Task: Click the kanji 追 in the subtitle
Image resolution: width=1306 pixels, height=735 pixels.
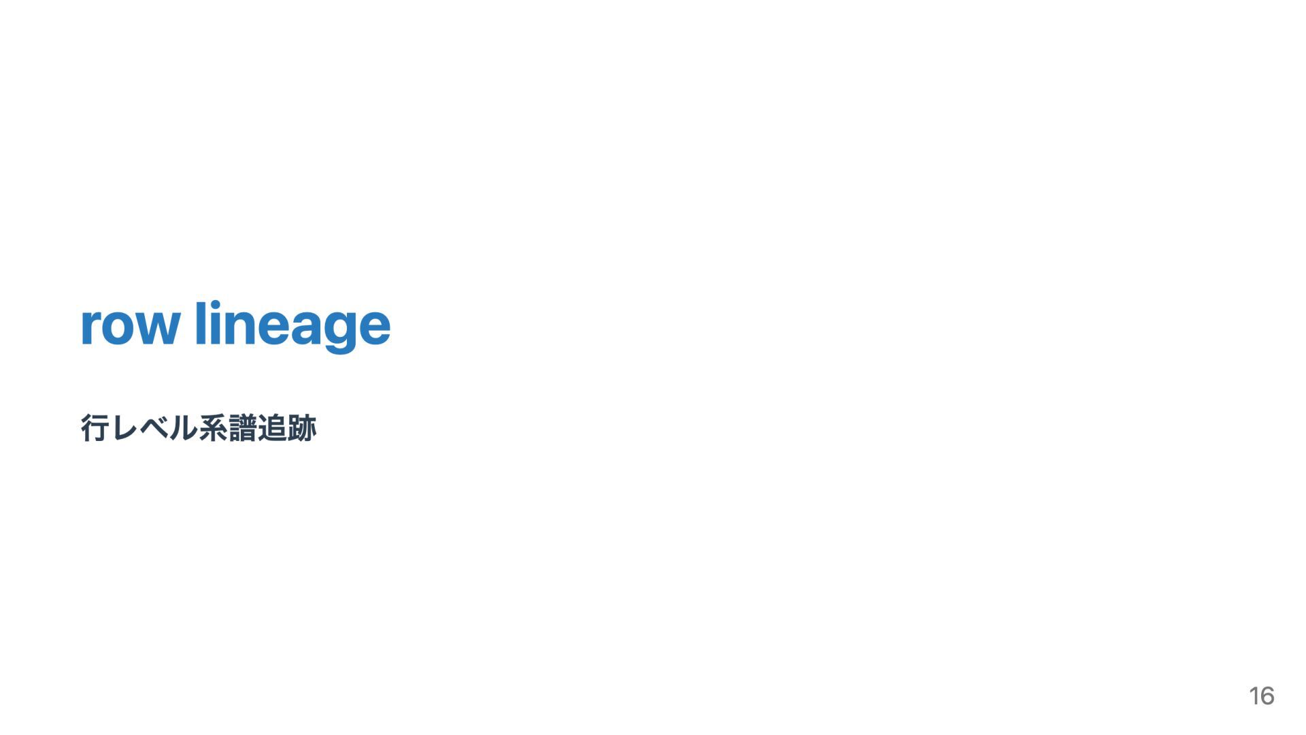Action: tap(272, 428)
